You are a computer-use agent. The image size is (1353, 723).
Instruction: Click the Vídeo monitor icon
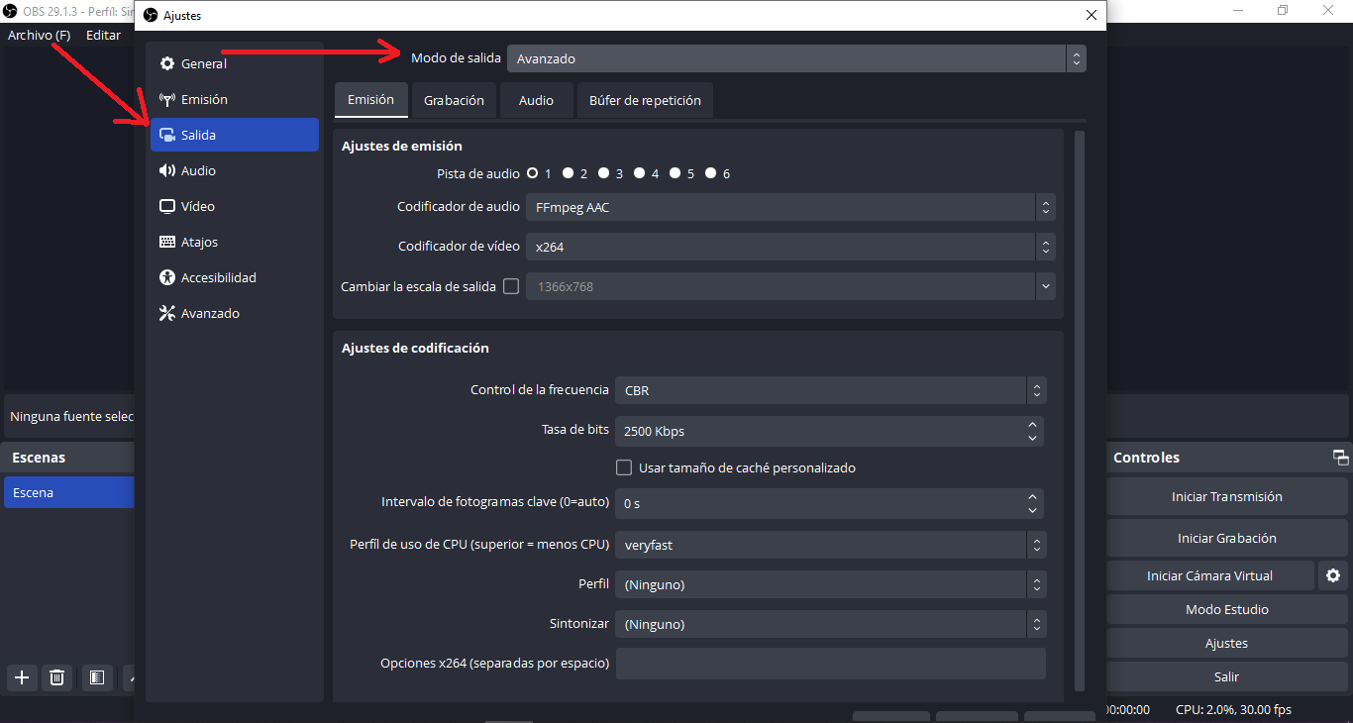click(x=167, y=207)
